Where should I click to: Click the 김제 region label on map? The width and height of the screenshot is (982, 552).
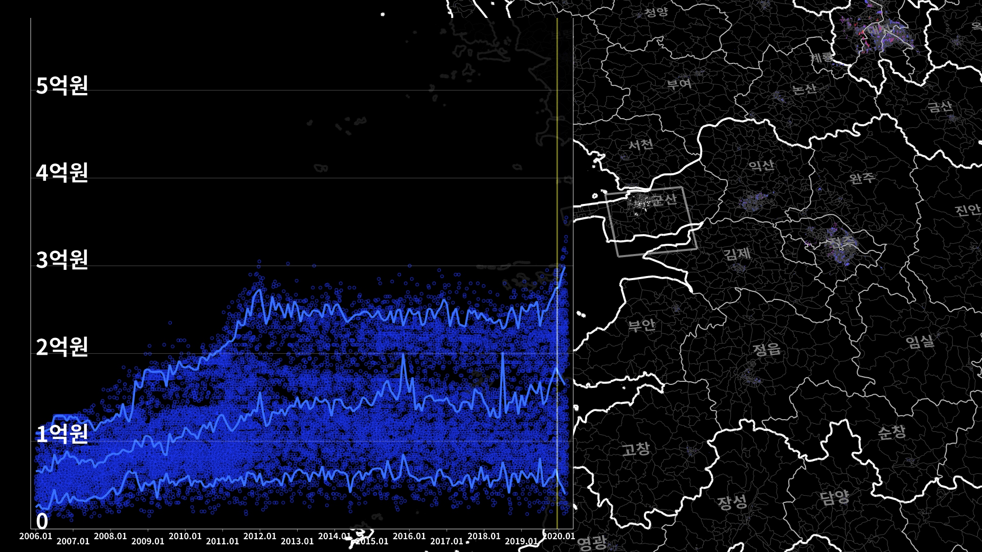pos(737,254)
